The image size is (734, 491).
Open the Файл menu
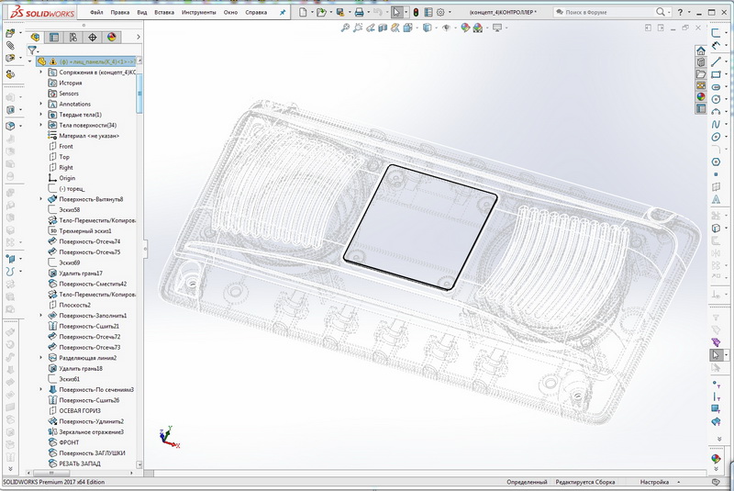(96, 13)
